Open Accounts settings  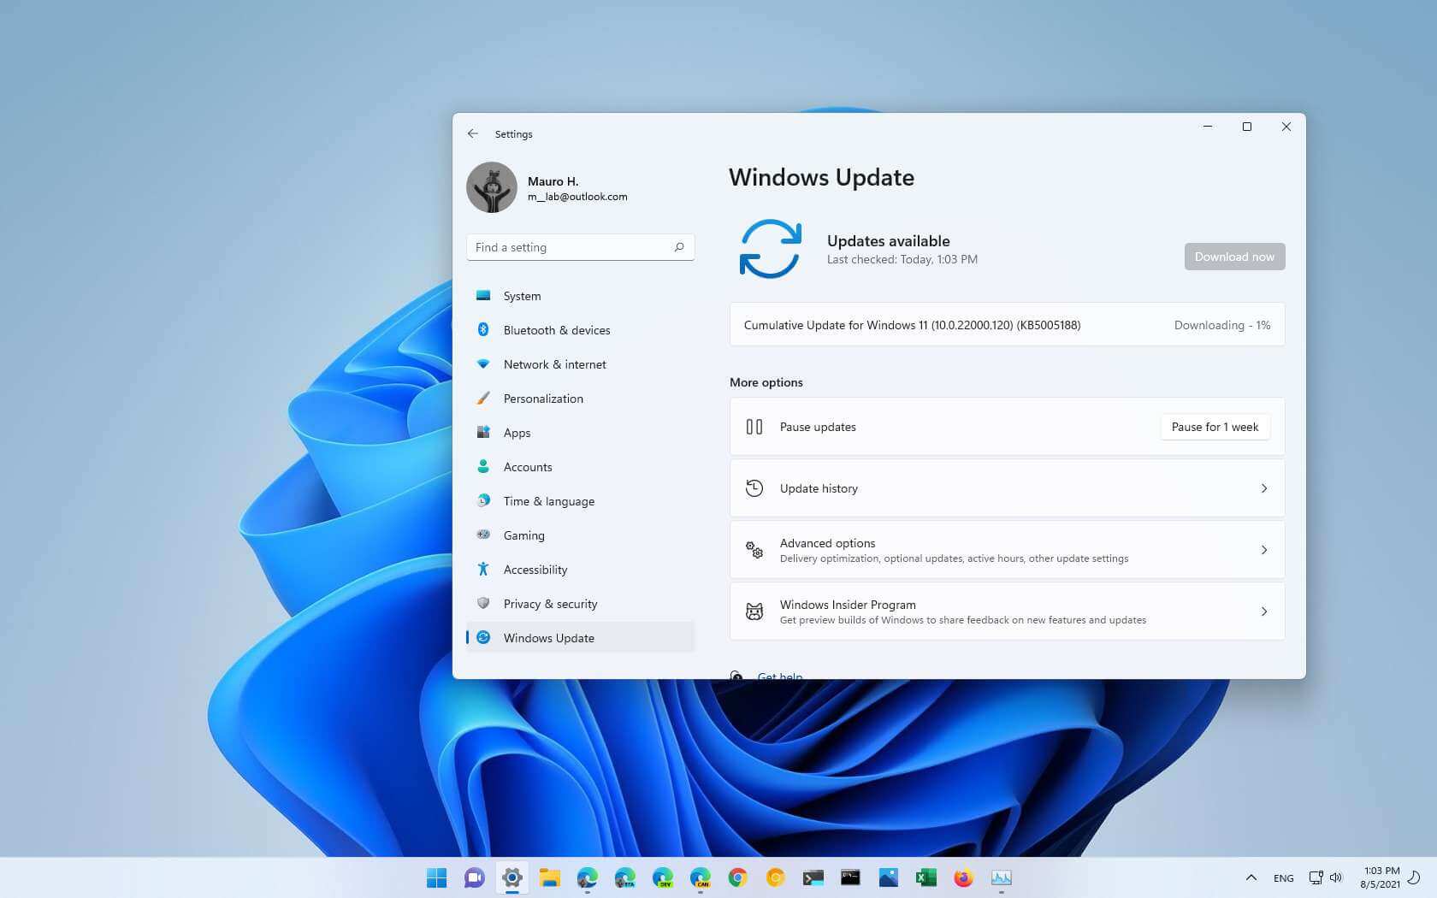(528, 466)
